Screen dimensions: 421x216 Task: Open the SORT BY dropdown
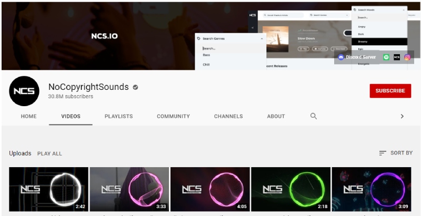[396, 153]
